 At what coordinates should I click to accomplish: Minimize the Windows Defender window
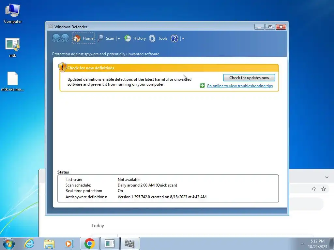click(259, 27)
